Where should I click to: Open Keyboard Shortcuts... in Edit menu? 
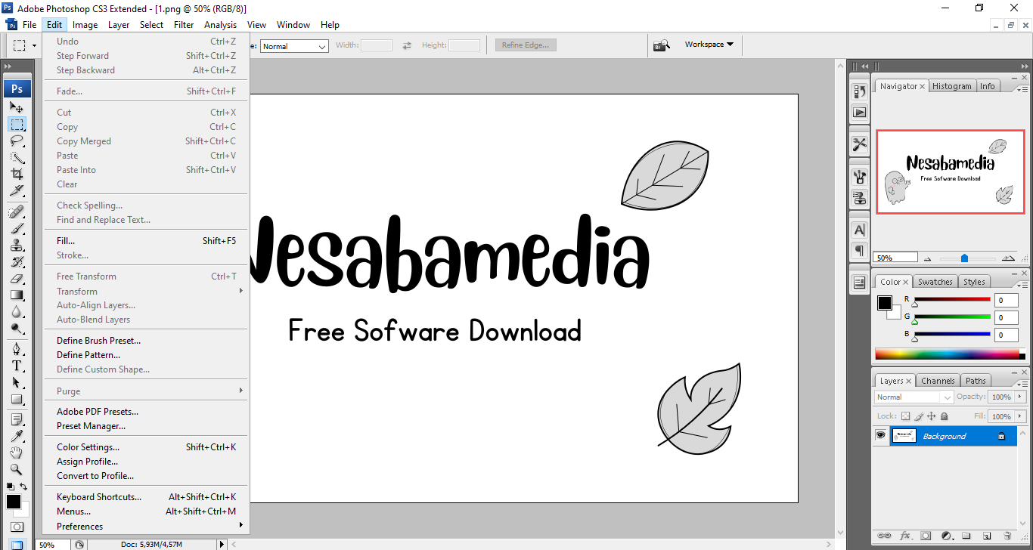(x=99, y=497)
